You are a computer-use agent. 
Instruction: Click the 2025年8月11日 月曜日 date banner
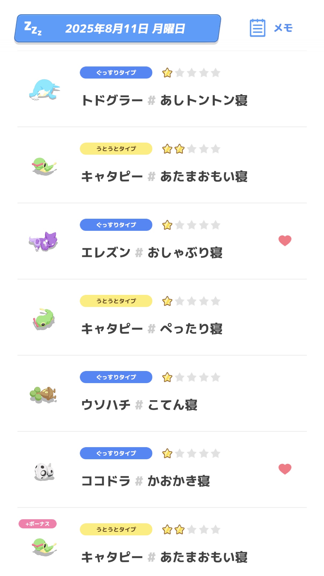pos(125,29)
